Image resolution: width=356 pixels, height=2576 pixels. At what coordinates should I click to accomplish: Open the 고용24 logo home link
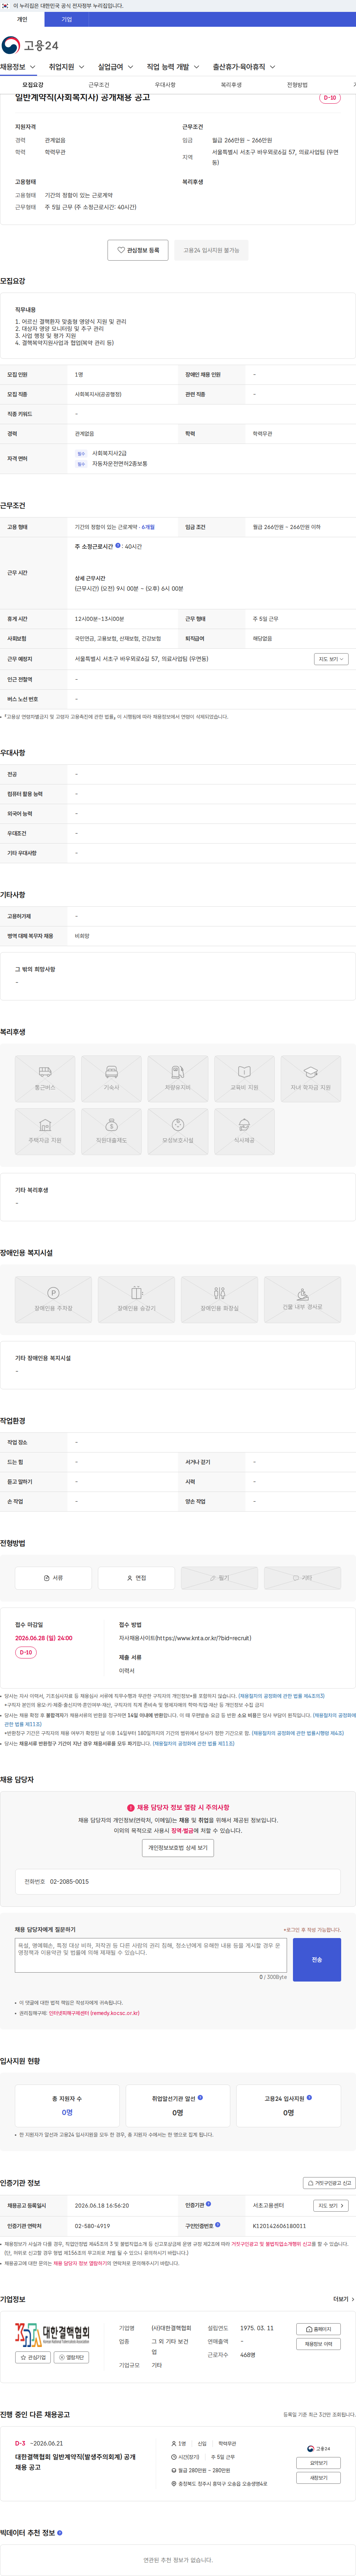(x=30, y=45)
